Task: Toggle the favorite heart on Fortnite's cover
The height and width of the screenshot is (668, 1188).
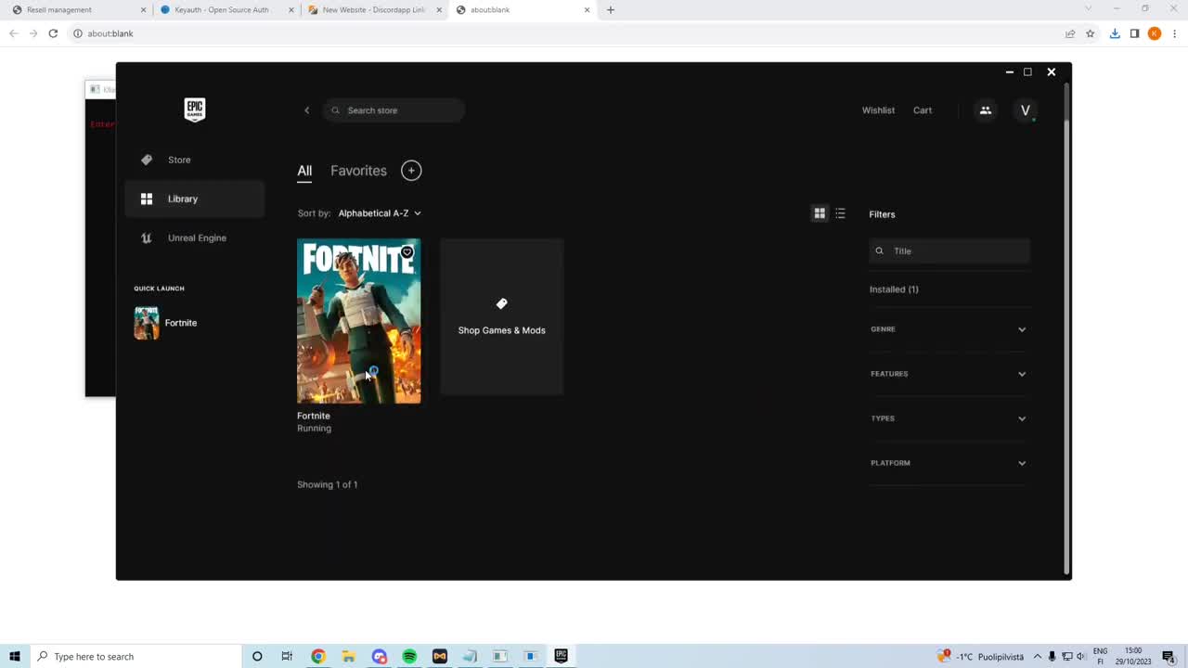Action: pos(407,251)
